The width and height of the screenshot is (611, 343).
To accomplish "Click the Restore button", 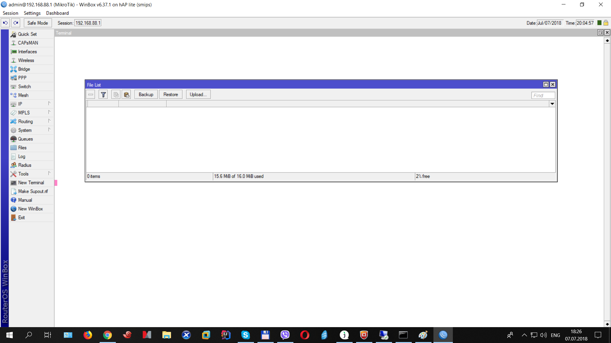I will point(171,95).
